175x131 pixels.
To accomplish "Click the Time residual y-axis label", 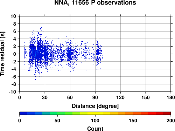I will coord(2,54).
